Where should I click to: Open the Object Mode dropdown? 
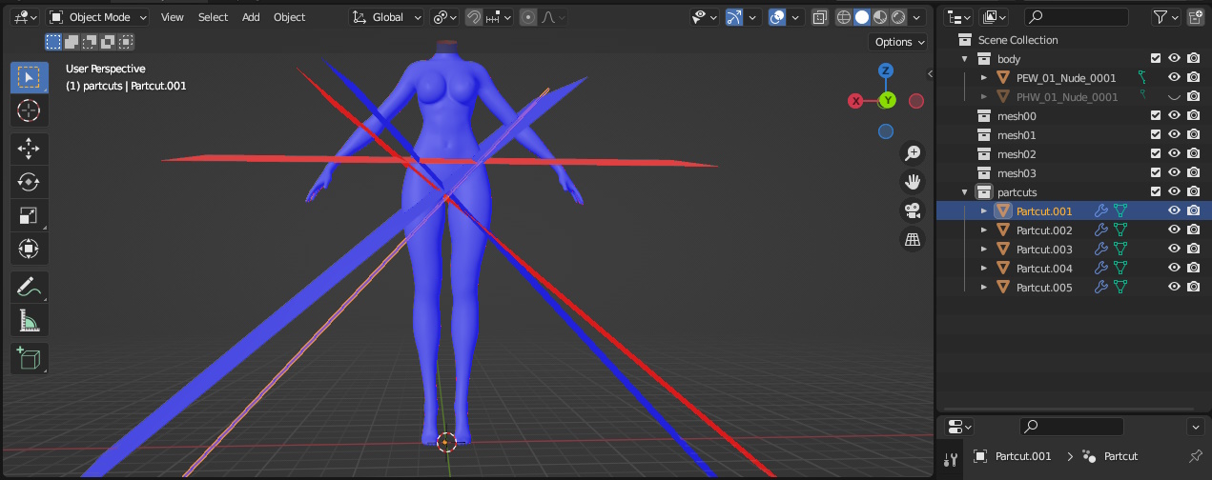click(x=98, y=17)
